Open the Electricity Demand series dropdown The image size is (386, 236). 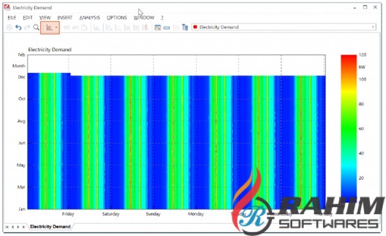pos(373,27)
